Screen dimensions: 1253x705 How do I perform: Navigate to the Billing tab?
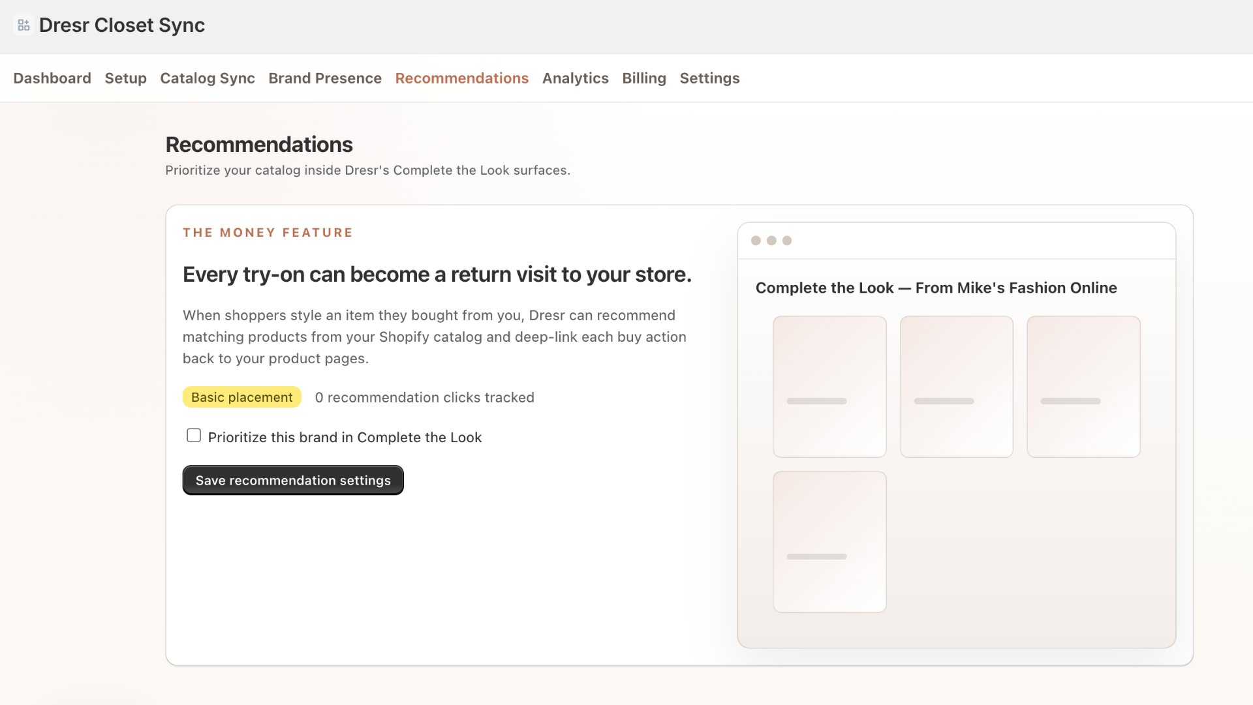pos(644,78)
